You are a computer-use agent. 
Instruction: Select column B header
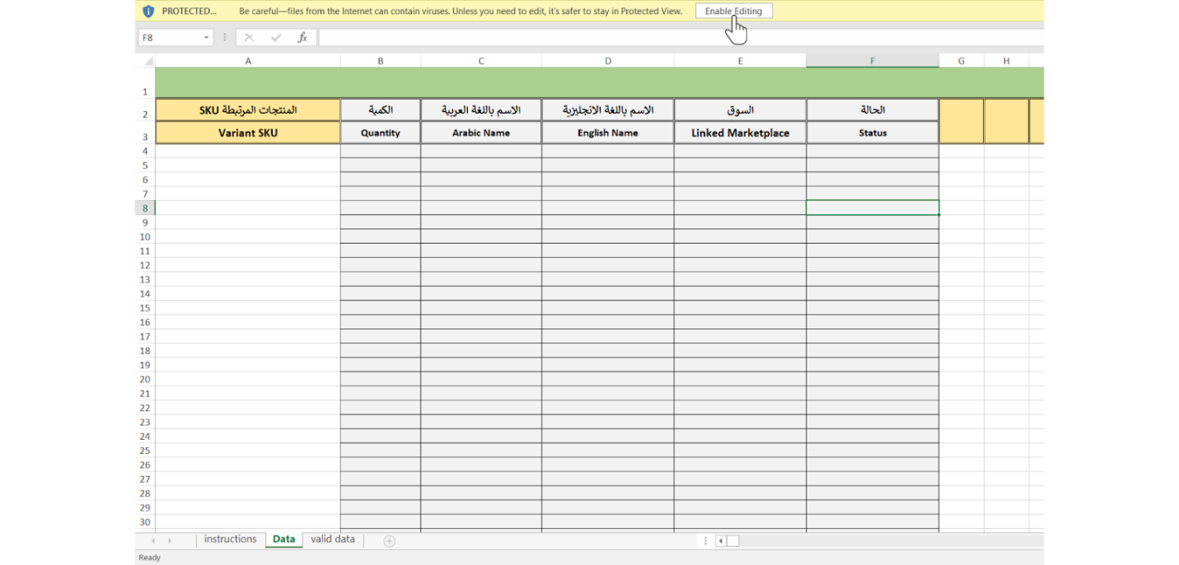click(x=381, y=61)
